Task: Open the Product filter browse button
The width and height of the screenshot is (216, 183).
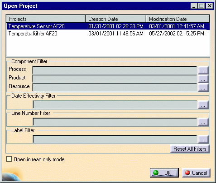Action: pyautogui.click(x=203, y=79)
